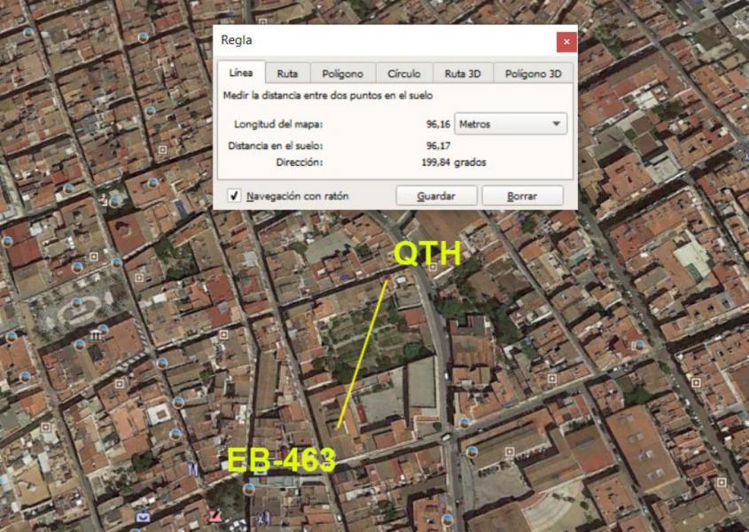Image resolution: width=749 pixels, height=532 pixels.
Task: Click the Línea tab
Action: [x=240, y=73]
